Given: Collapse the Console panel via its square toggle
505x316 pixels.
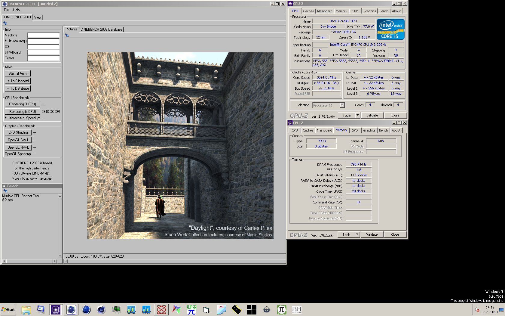Looking at the screenshot, I should [x=4, y=186].
